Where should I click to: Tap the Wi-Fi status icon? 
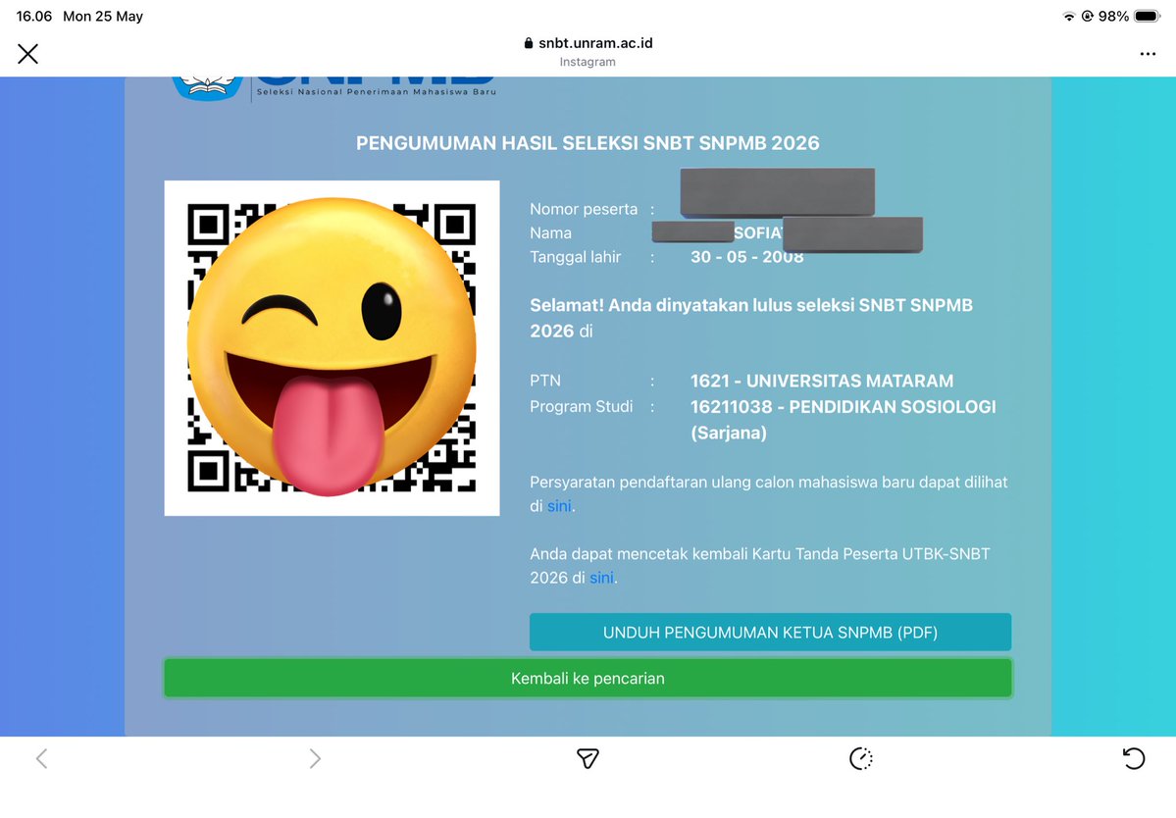tap(1069, 17)
